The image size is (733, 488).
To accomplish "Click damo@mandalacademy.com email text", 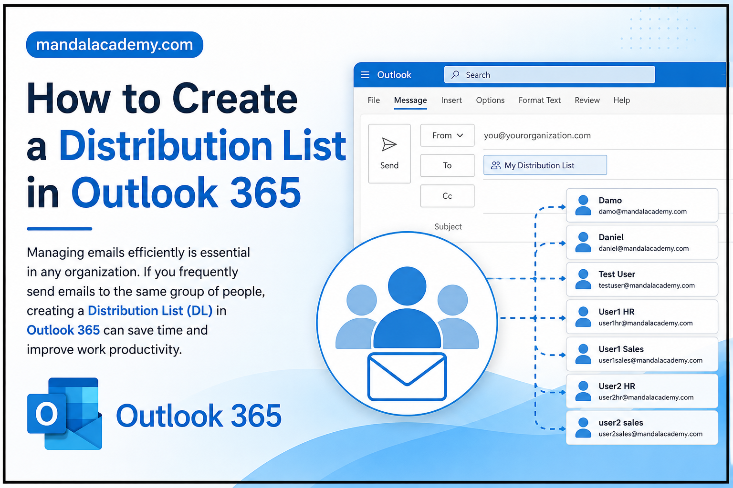I will pos(643,212).
